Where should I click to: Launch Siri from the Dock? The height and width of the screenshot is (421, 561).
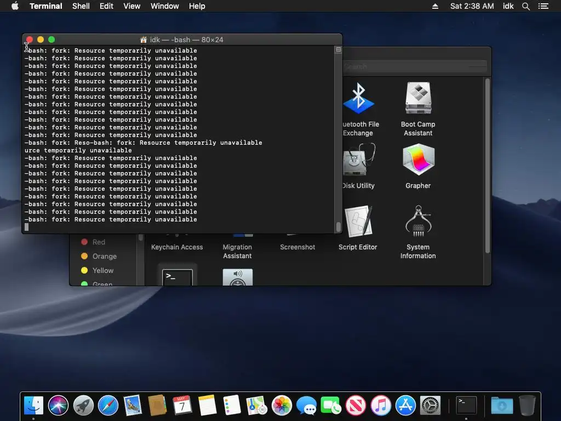click(58, 406)
